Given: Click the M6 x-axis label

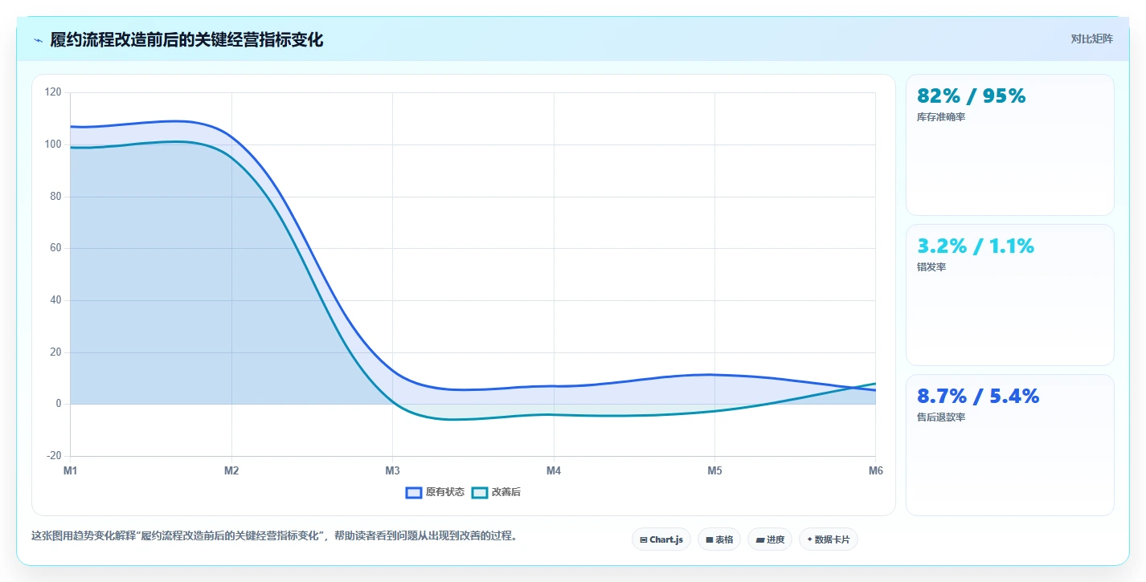Looking at the screenshot, I should coord(875,471).
